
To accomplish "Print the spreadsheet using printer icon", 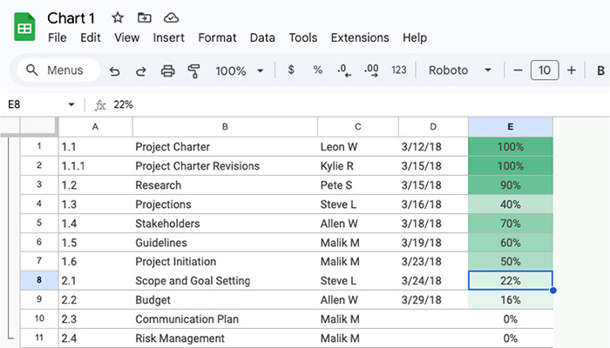I will pos(167,71).
